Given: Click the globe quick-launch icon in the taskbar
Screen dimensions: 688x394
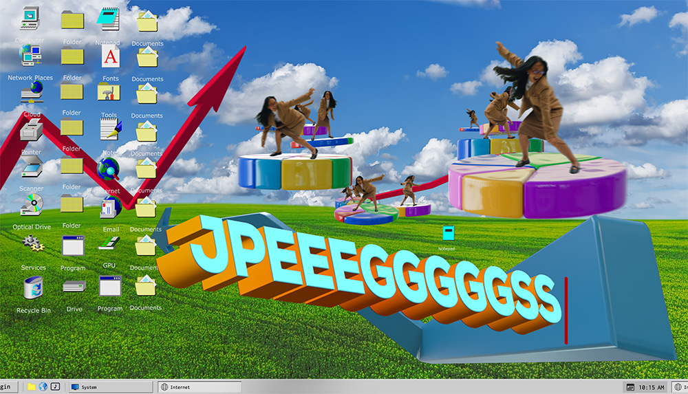Looking at the screenshot, I should click(x=43, y=386).
